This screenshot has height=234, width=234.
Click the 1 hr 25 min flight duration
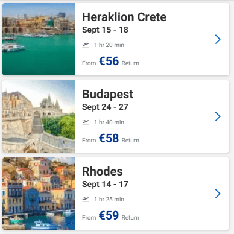(109, 200)
